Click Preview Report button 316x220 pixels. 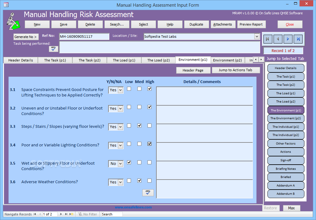pos(251,24)
